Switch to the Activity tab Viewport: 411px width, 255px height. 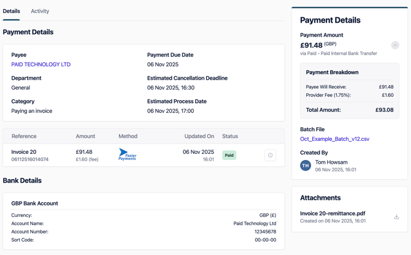[40, 11]
